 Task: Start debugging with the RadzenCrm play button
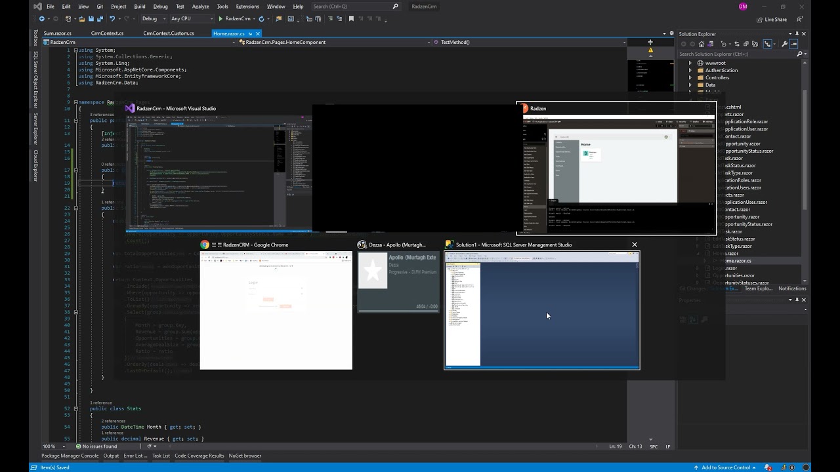pos(234,18)
